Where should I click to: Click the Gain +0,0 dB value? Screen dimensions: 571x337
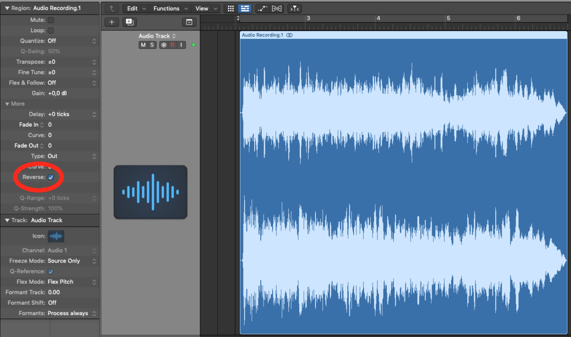point(58,94)
